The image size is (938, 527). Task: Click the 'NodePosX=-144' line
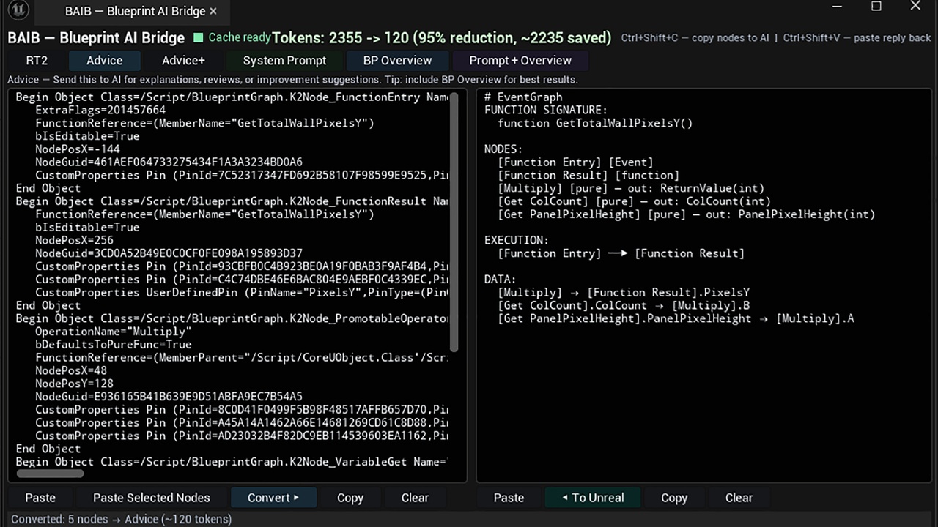78,149
